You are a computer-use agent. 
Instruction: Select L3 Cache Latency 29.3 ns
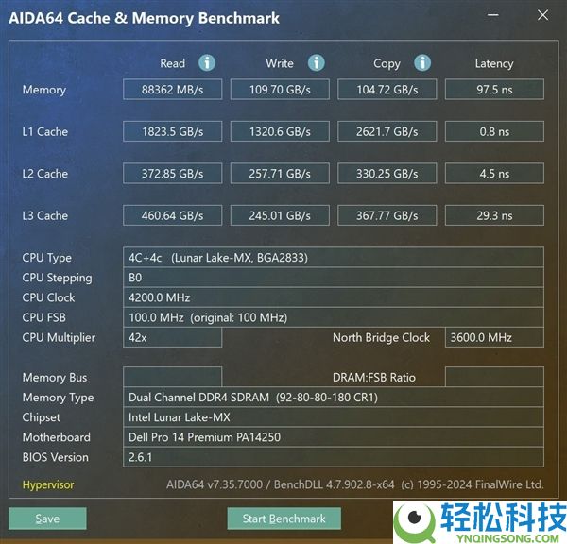coord(494,215)
